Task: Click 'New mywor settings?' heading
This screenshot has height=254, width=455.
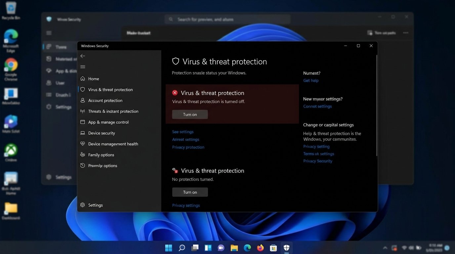Action: pos(323,99)
